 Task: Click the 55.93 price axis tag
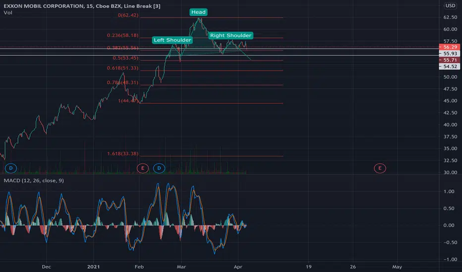click(450, 53)
